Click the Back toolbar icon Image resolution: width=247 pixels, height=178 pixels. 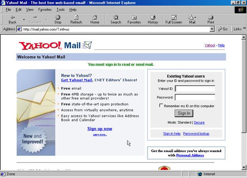click(x=12, y=19)
